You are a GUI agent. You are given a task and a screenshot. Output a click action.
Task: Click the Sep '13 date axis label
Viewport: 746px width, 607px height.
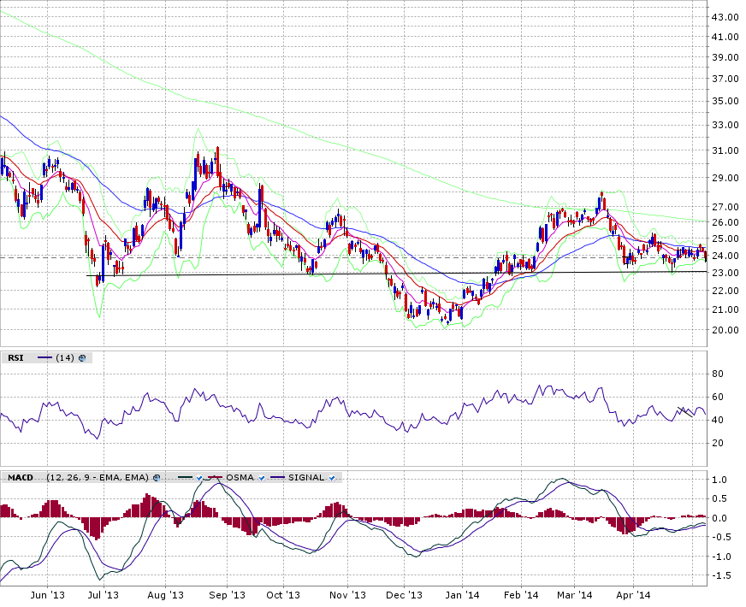(x=227, y=595)
